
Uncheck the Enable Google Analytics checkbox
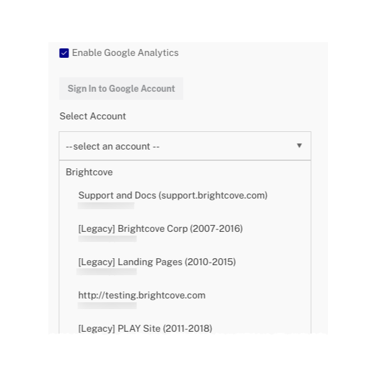(64, 53)
